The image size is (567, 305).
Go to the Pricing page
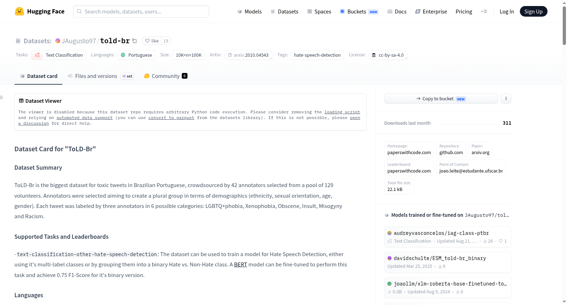[x=464, y=11]
